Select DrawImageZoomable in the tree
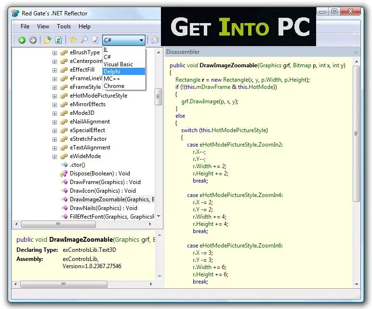The image size is (372, 309). coord(112,199)
